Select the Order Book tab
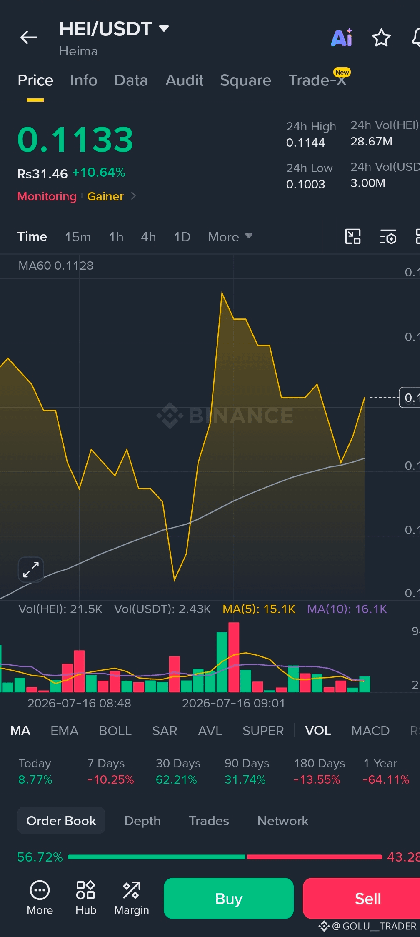This screenshot has width=420, height=937. pos(61,821)
